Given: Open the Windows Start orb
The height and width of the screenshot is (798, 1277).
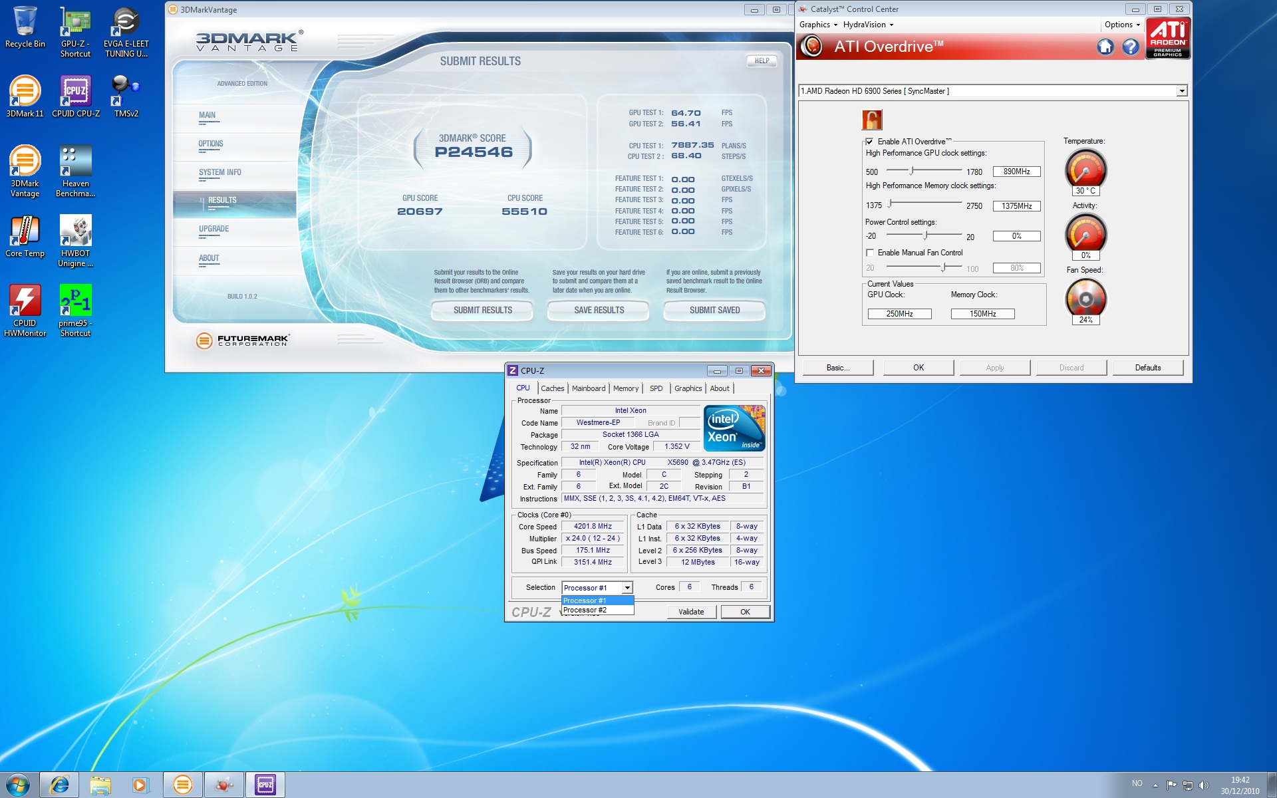Looking at the screenshot, I should click(18, 785).
